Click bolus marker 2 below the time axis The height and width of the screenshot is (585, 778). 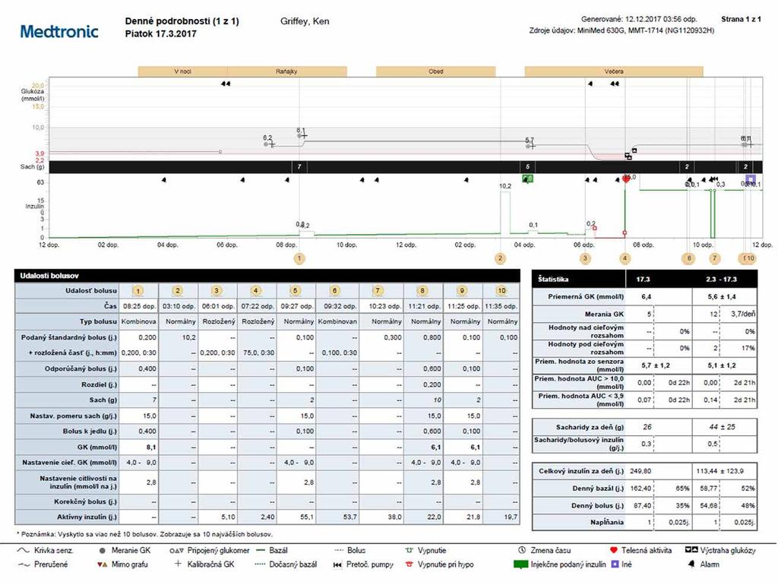pyautogui.click(x=500, y=258)
